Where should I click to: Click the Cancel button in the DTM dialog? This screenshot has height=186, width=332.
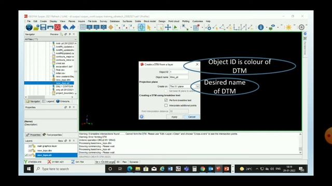pos(191,117)
